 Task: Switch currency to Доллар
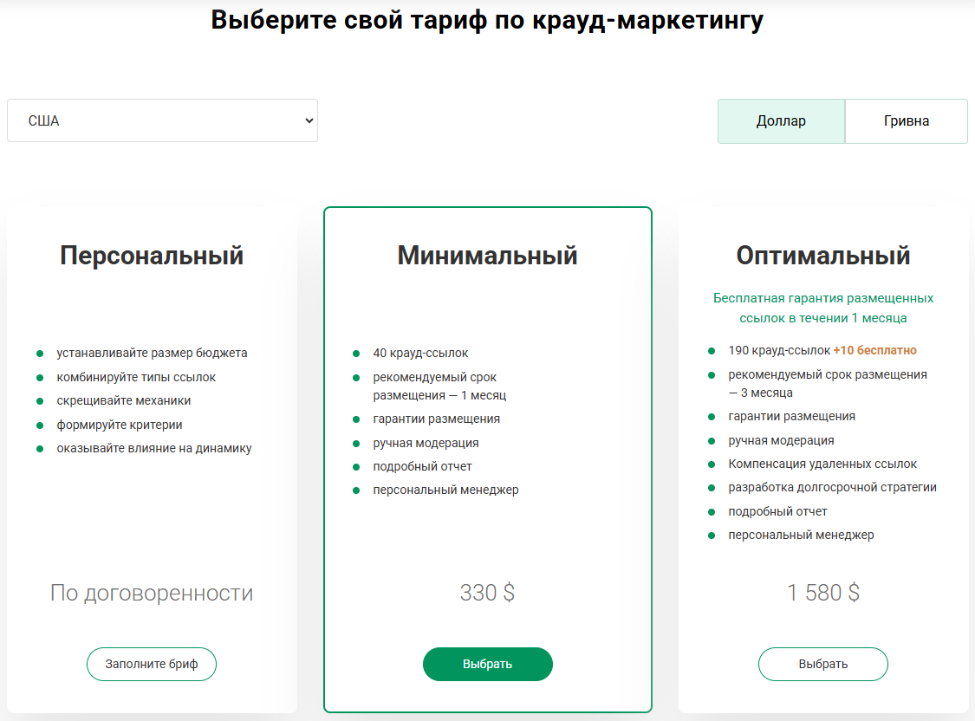click(x=781, y=120)
